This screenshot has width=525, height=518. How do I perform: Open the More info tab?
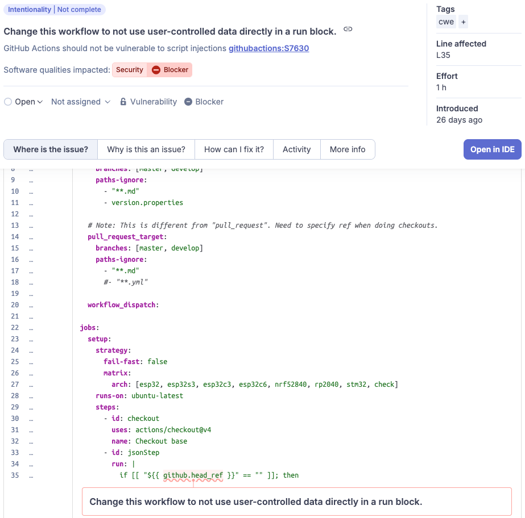coord(348,149)
